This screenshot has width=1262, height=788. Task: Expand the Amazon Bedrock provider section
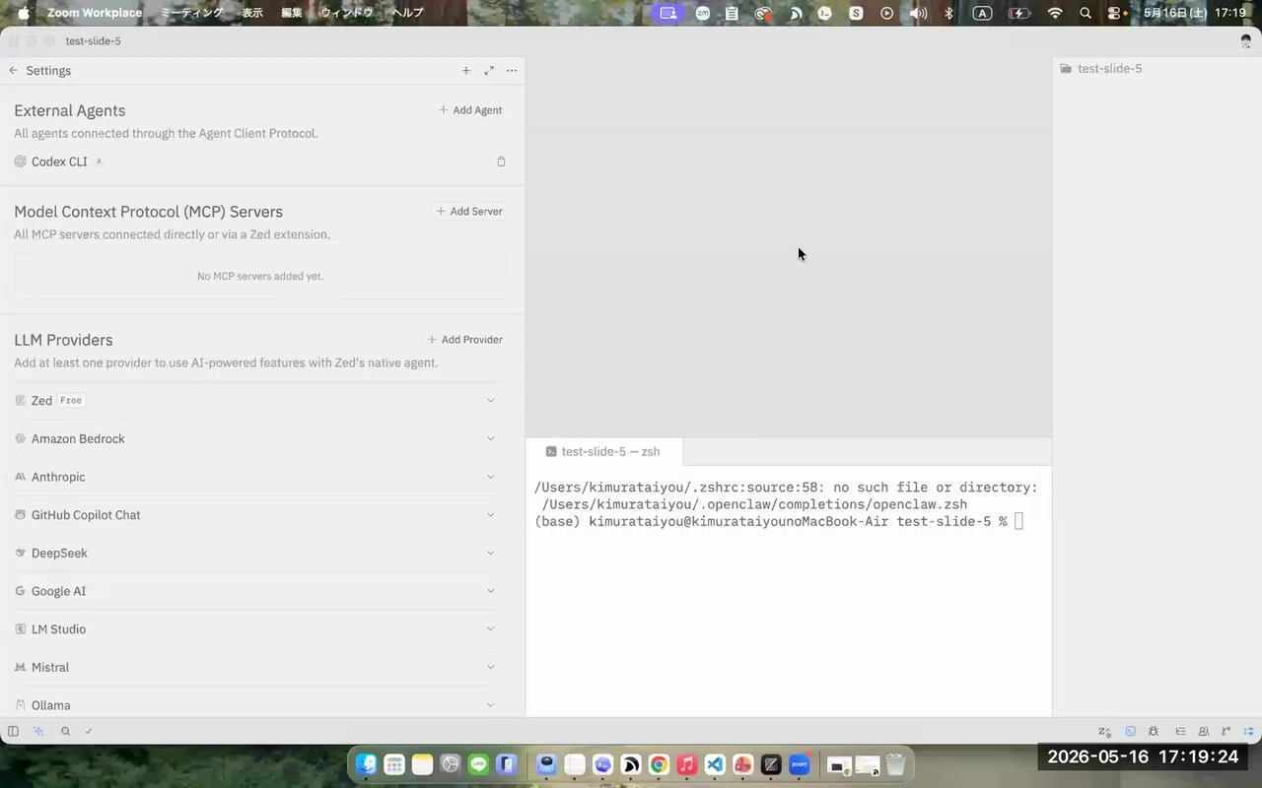259,438
